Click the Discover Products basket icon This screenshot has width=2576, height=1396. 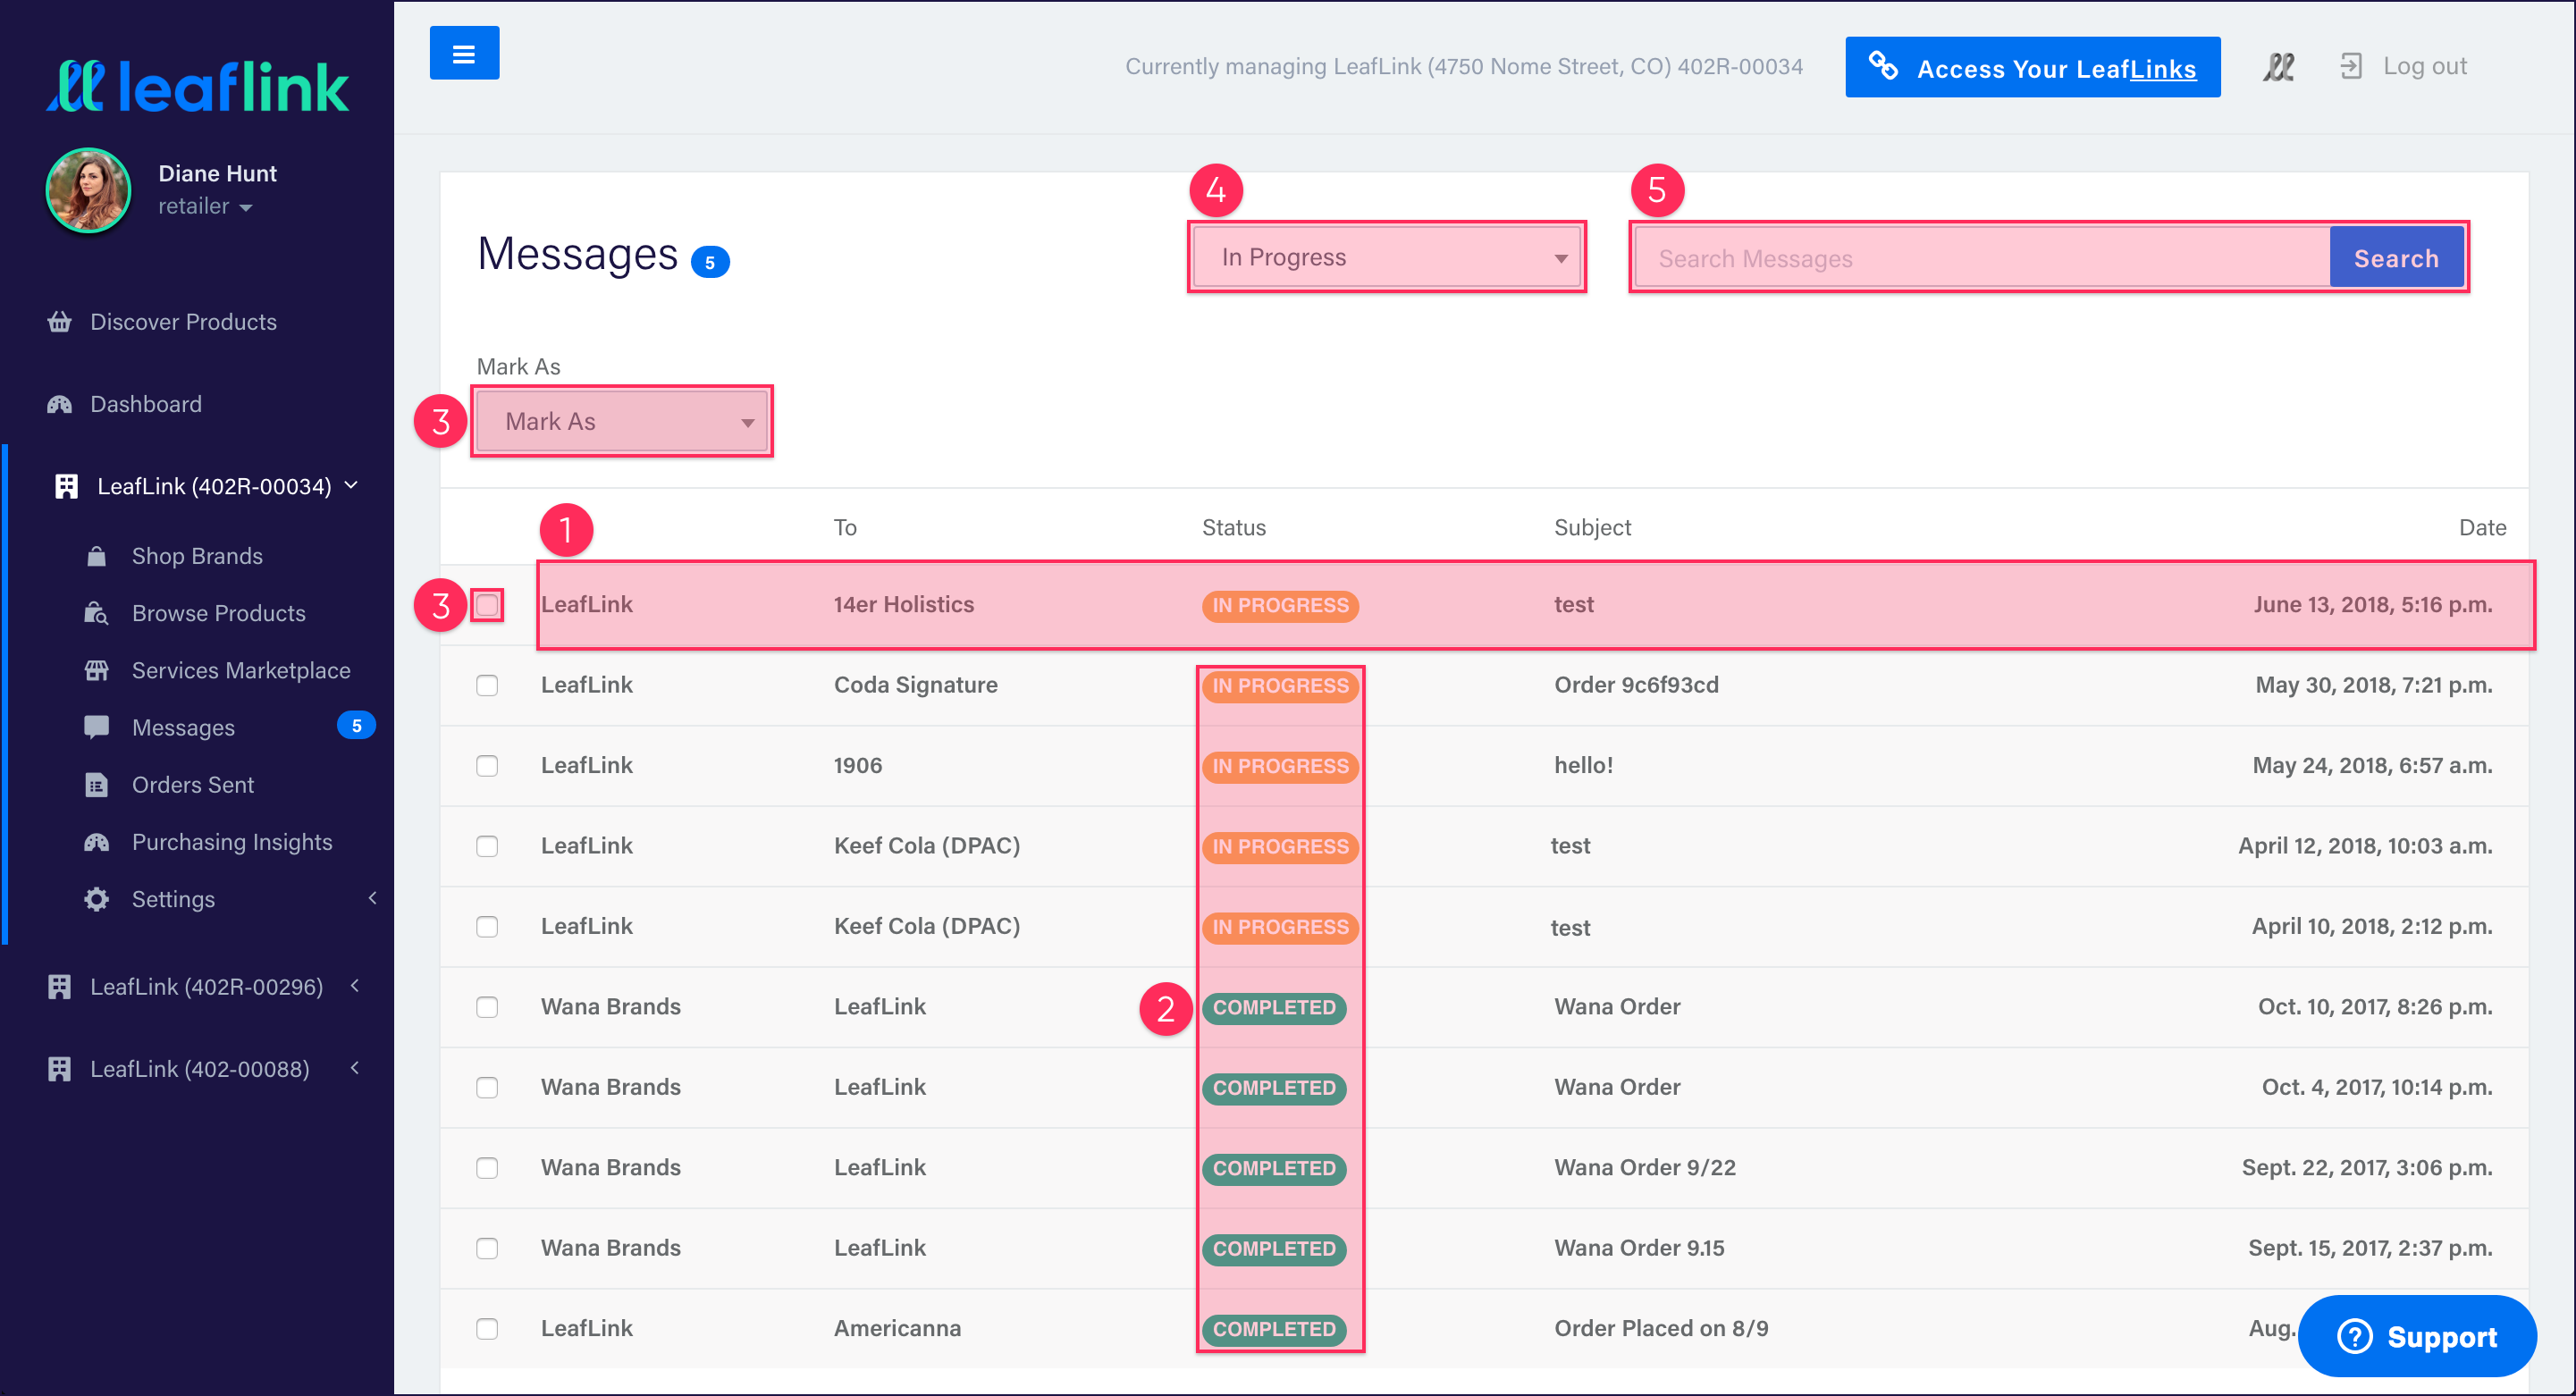[60, 322]
